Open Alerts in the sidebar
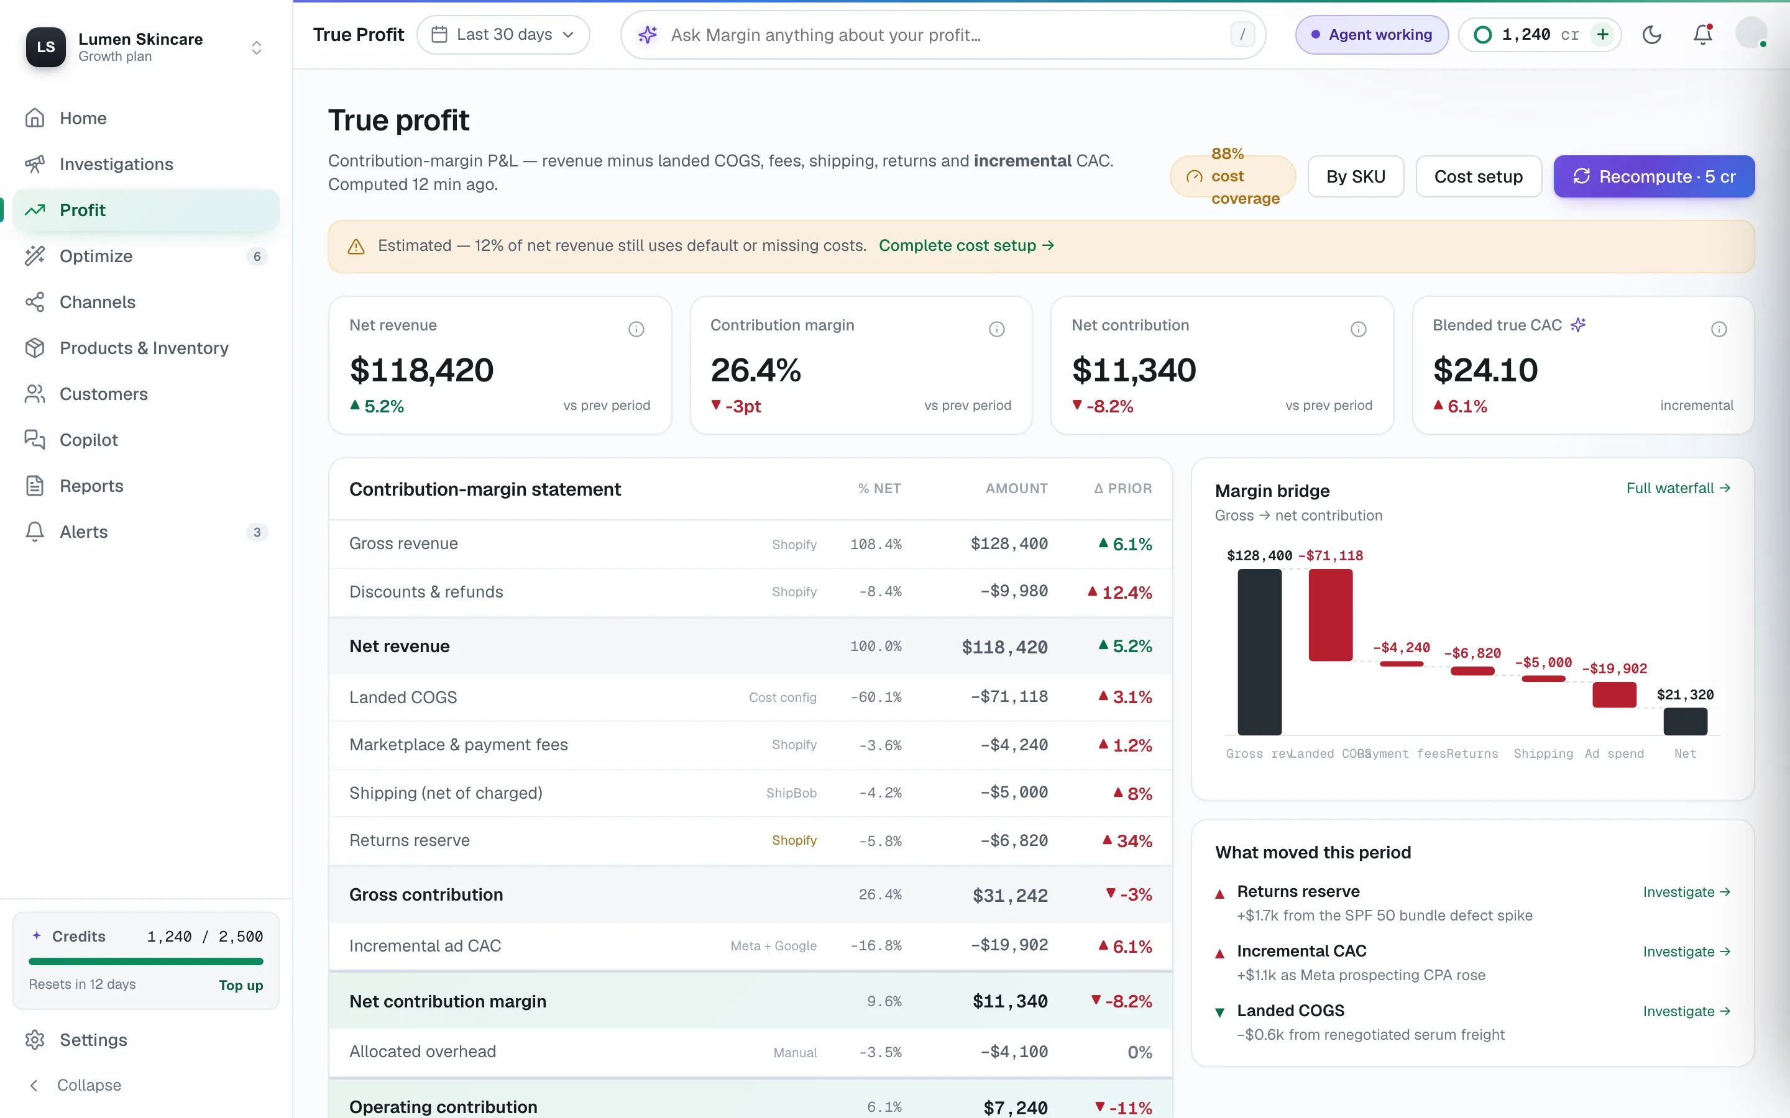This screenshot has width=1790, height=1118. click(145, 532)
